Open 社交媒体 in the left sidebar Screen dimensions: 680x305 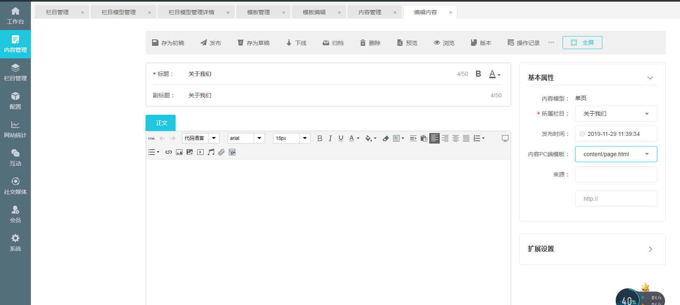[x=15, y=186]
